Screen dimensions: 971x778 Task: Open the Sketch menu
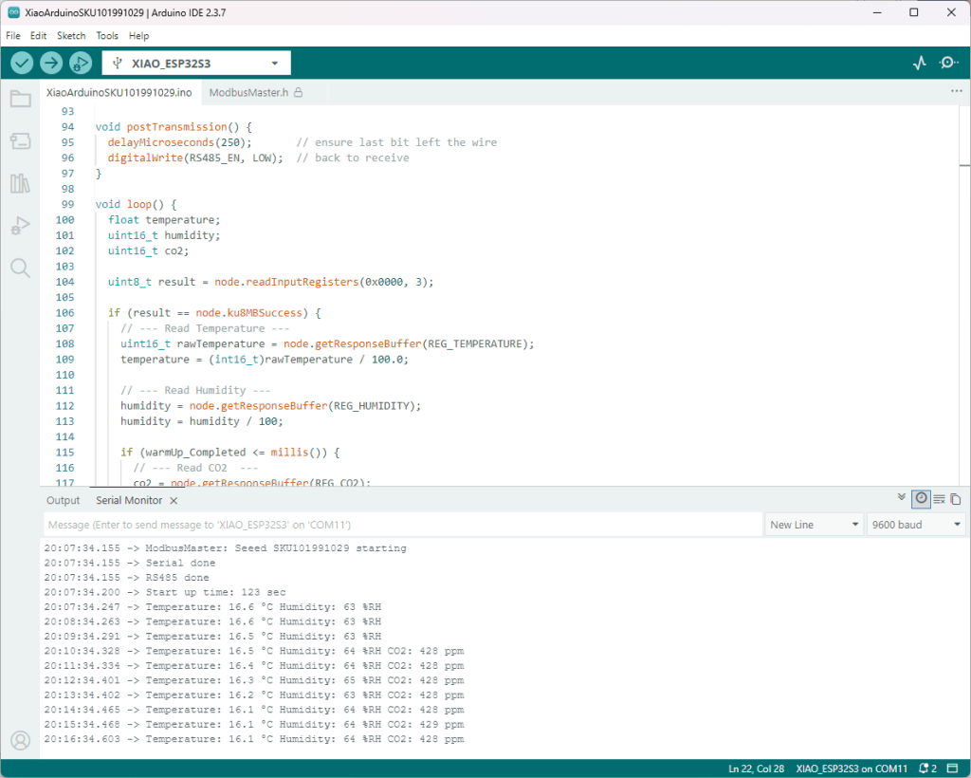click(71, 35)
